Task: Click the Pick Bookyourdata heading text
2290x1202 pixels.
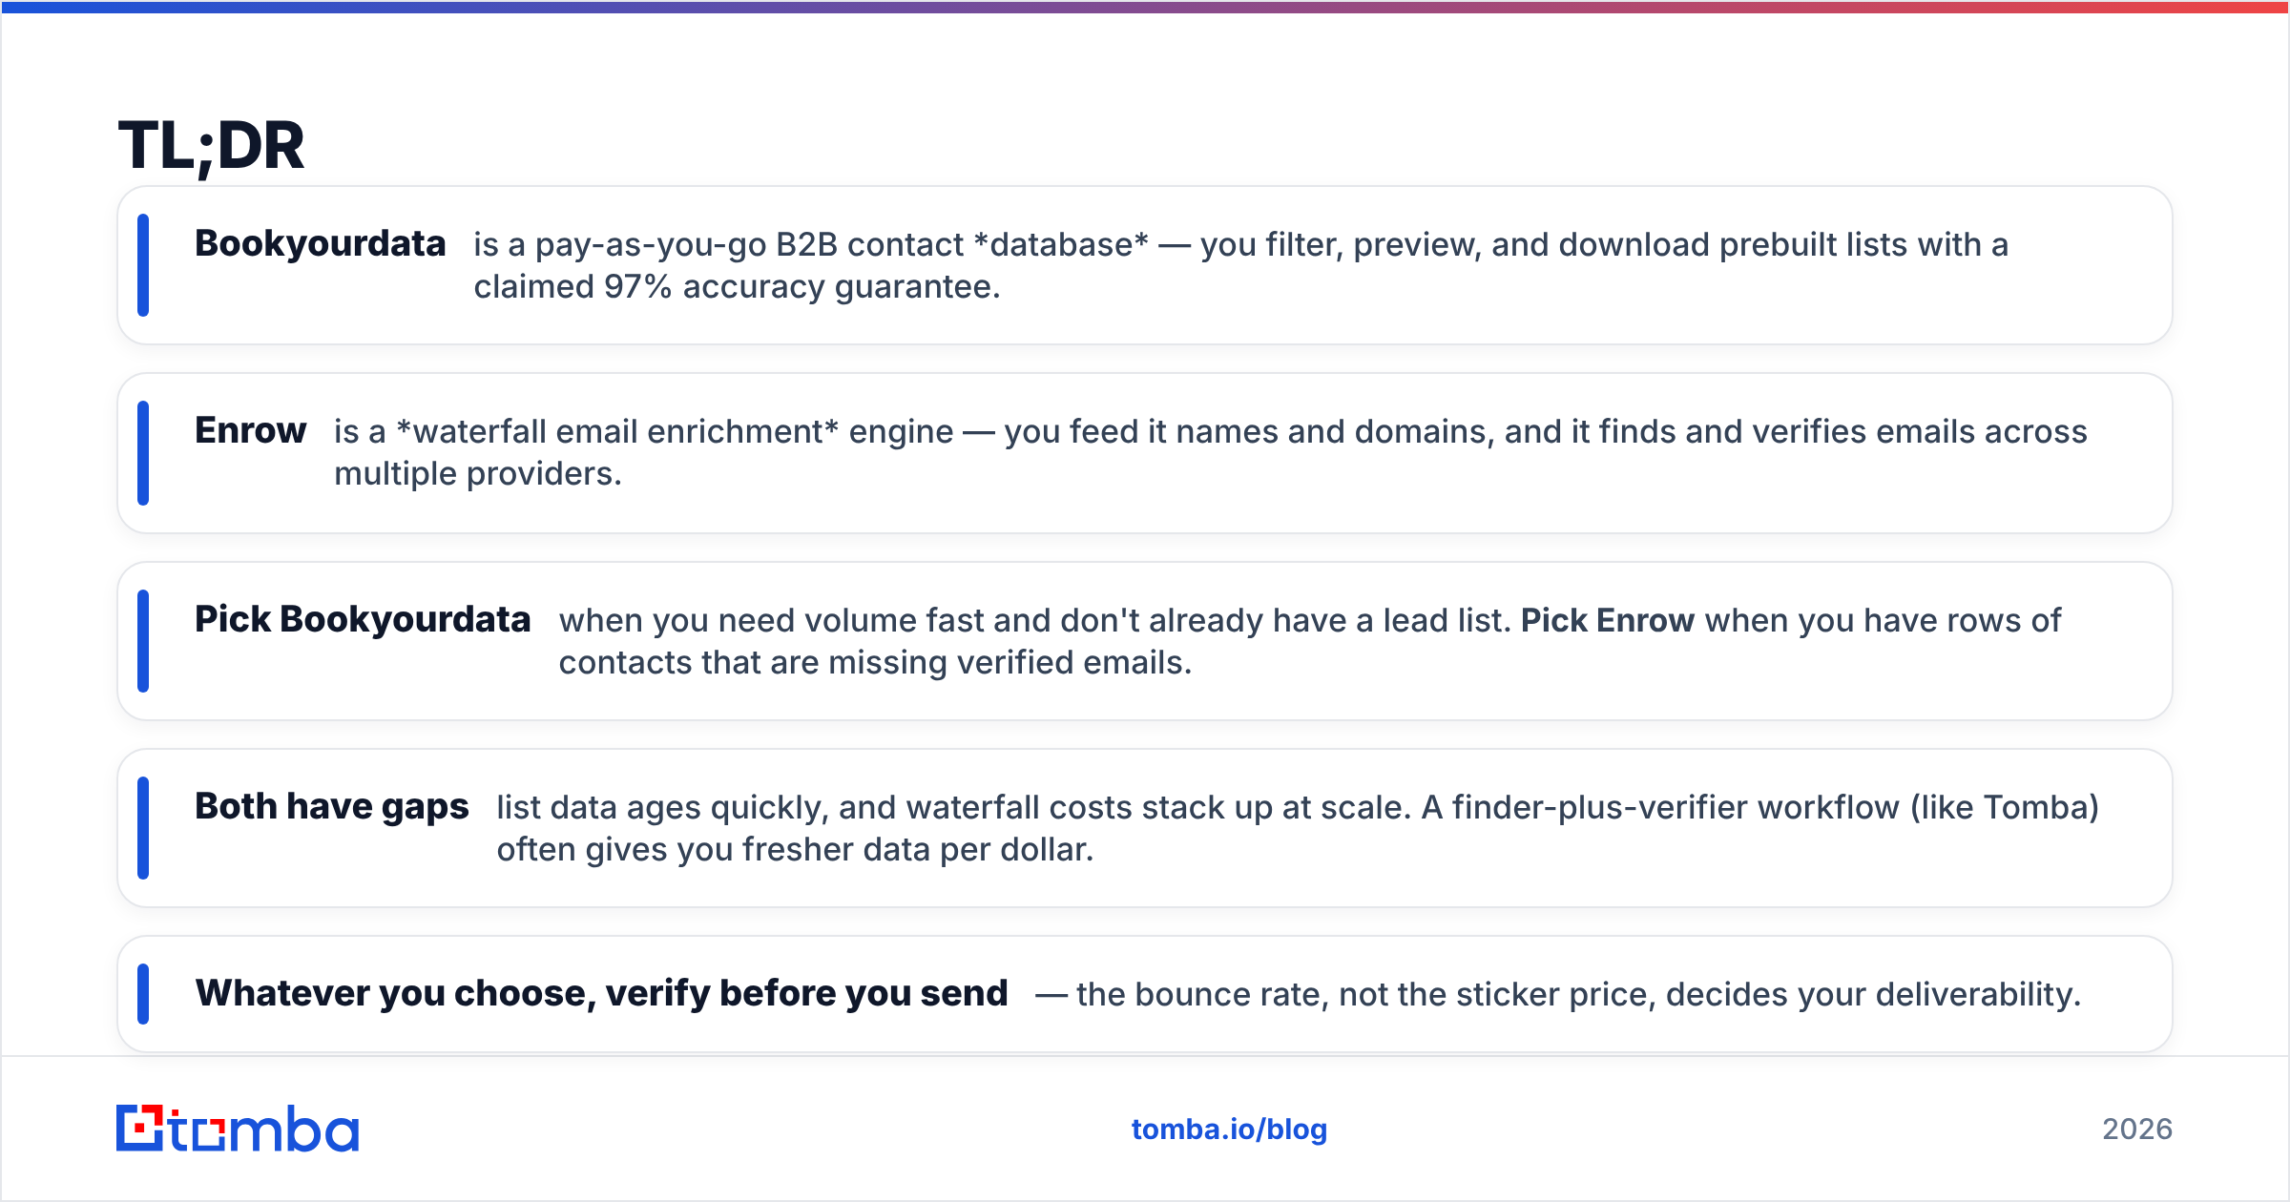Action: 363,620
